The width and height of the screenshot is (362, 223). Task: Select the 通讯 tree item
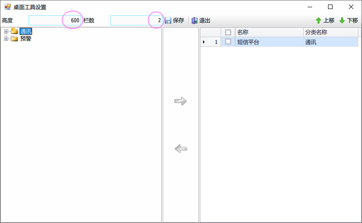[26, 31]
